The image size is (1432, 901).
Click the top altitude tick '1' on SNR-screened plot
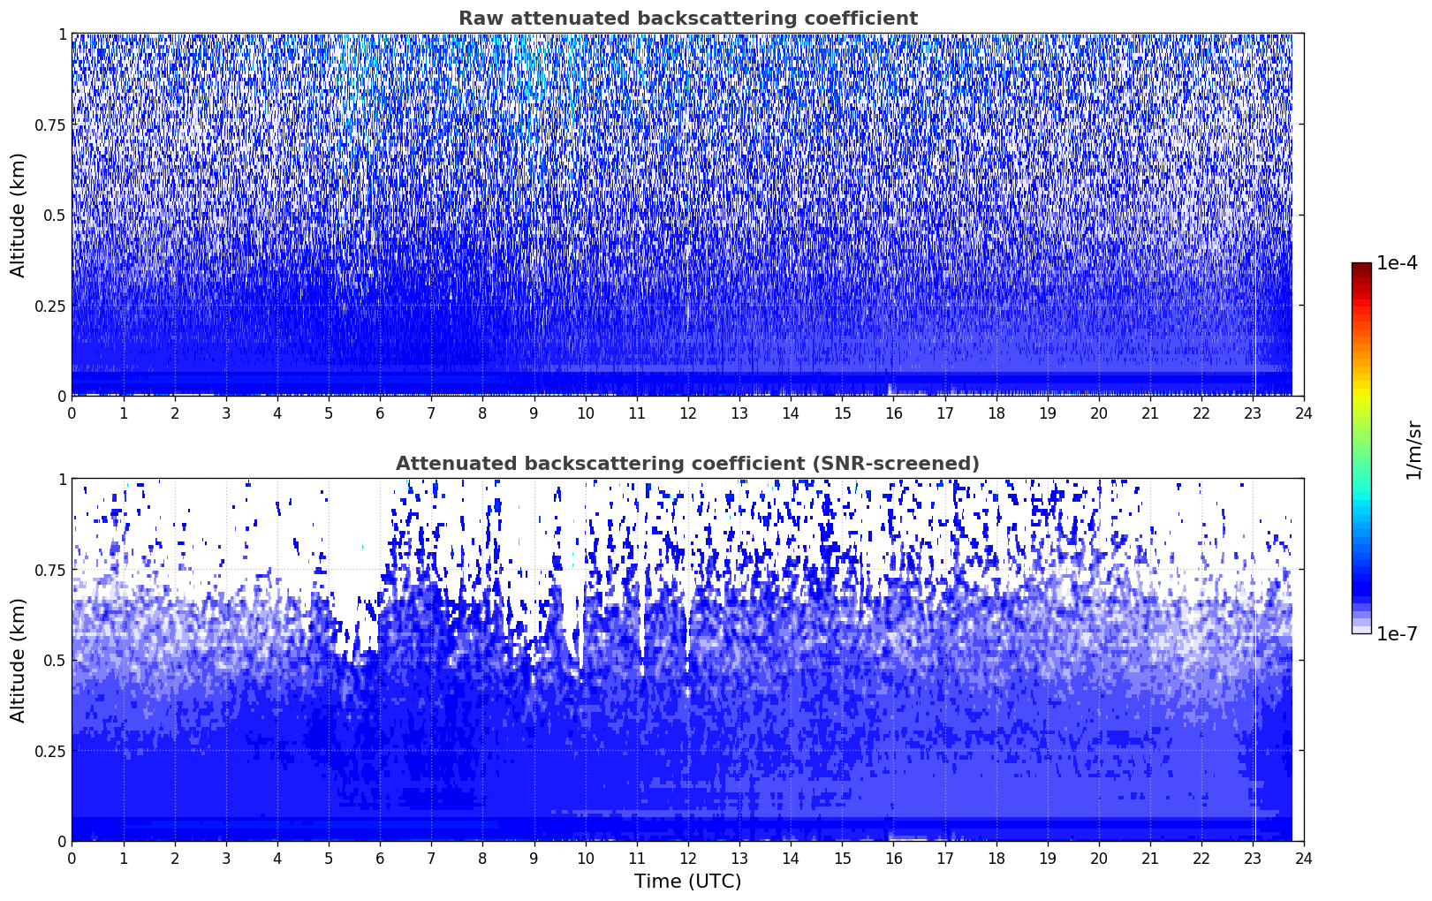click(x=62, y=480)
